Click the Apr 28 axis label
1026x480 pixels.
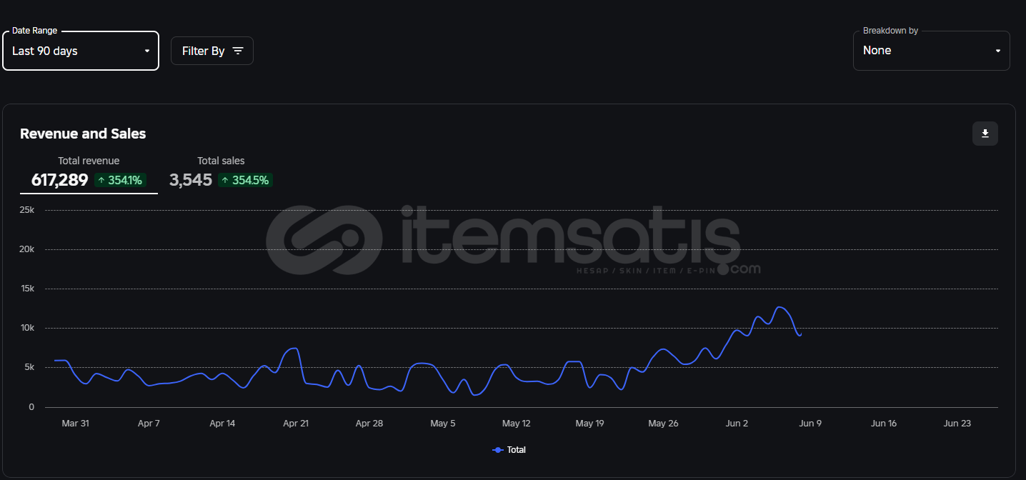tap(369, 424)
